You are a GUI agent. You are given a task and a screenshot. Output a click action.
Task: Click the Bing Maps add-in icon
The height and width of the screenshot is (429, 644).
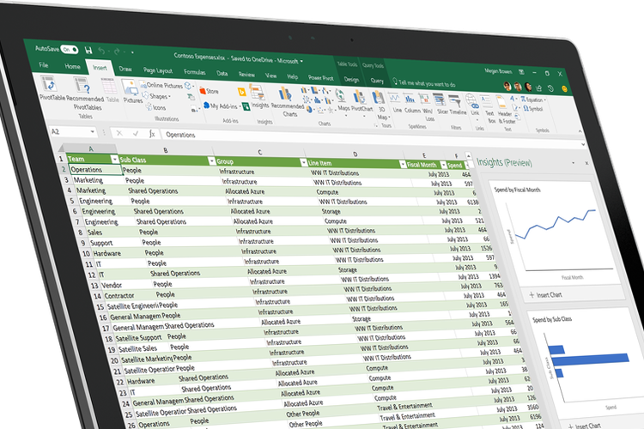[x=242, y=92]
